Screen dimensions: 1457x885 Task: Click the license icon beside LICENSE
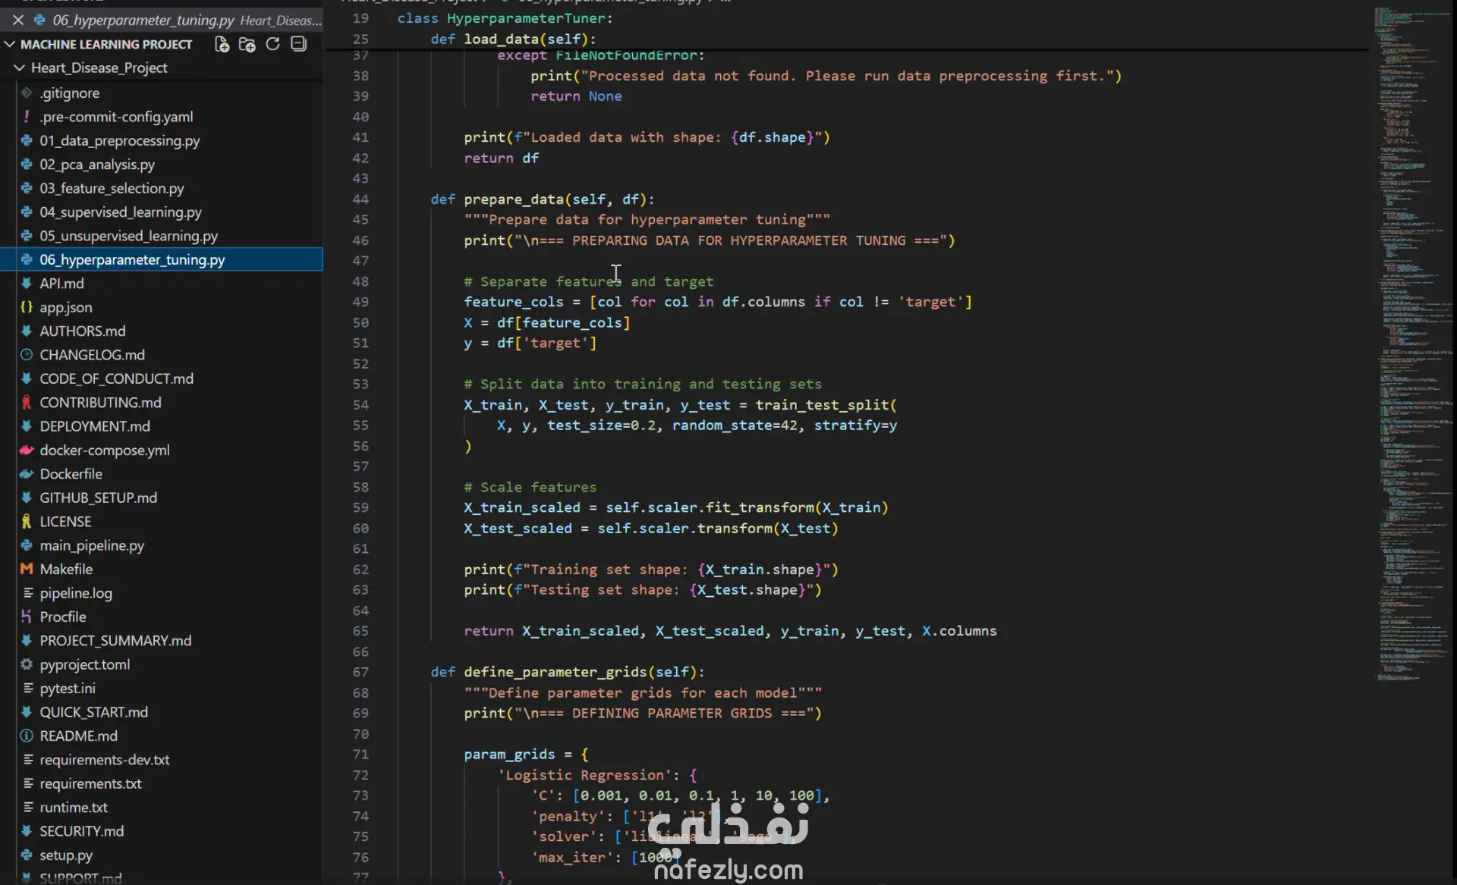tap(27, 522)
